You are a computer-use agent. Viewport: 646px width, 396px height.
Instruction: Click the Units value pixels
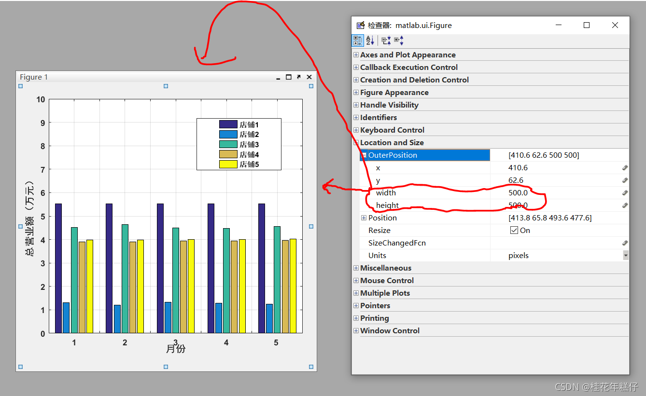519,256
